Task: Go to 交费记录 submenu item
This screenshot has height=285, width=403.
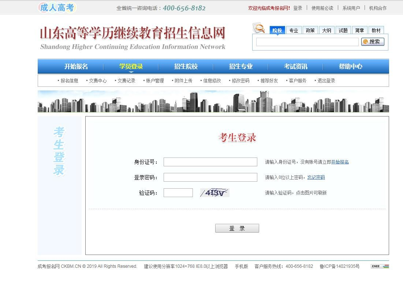Action: (126, 81)
